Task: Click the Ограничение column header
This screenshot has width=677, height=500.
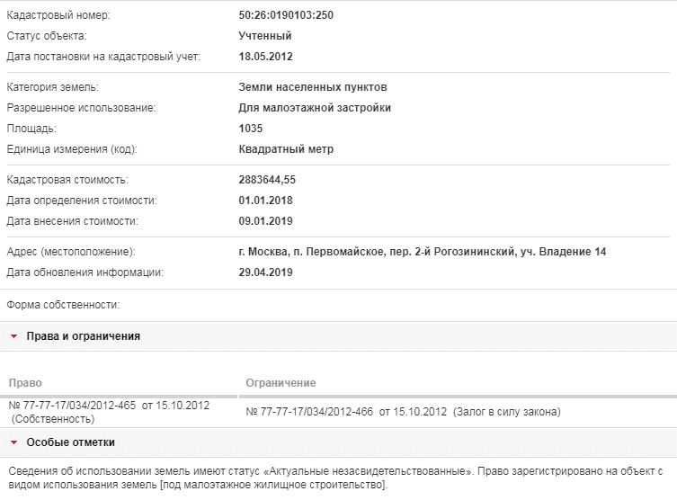Action: pyautogui.click(x=281, y=383)
